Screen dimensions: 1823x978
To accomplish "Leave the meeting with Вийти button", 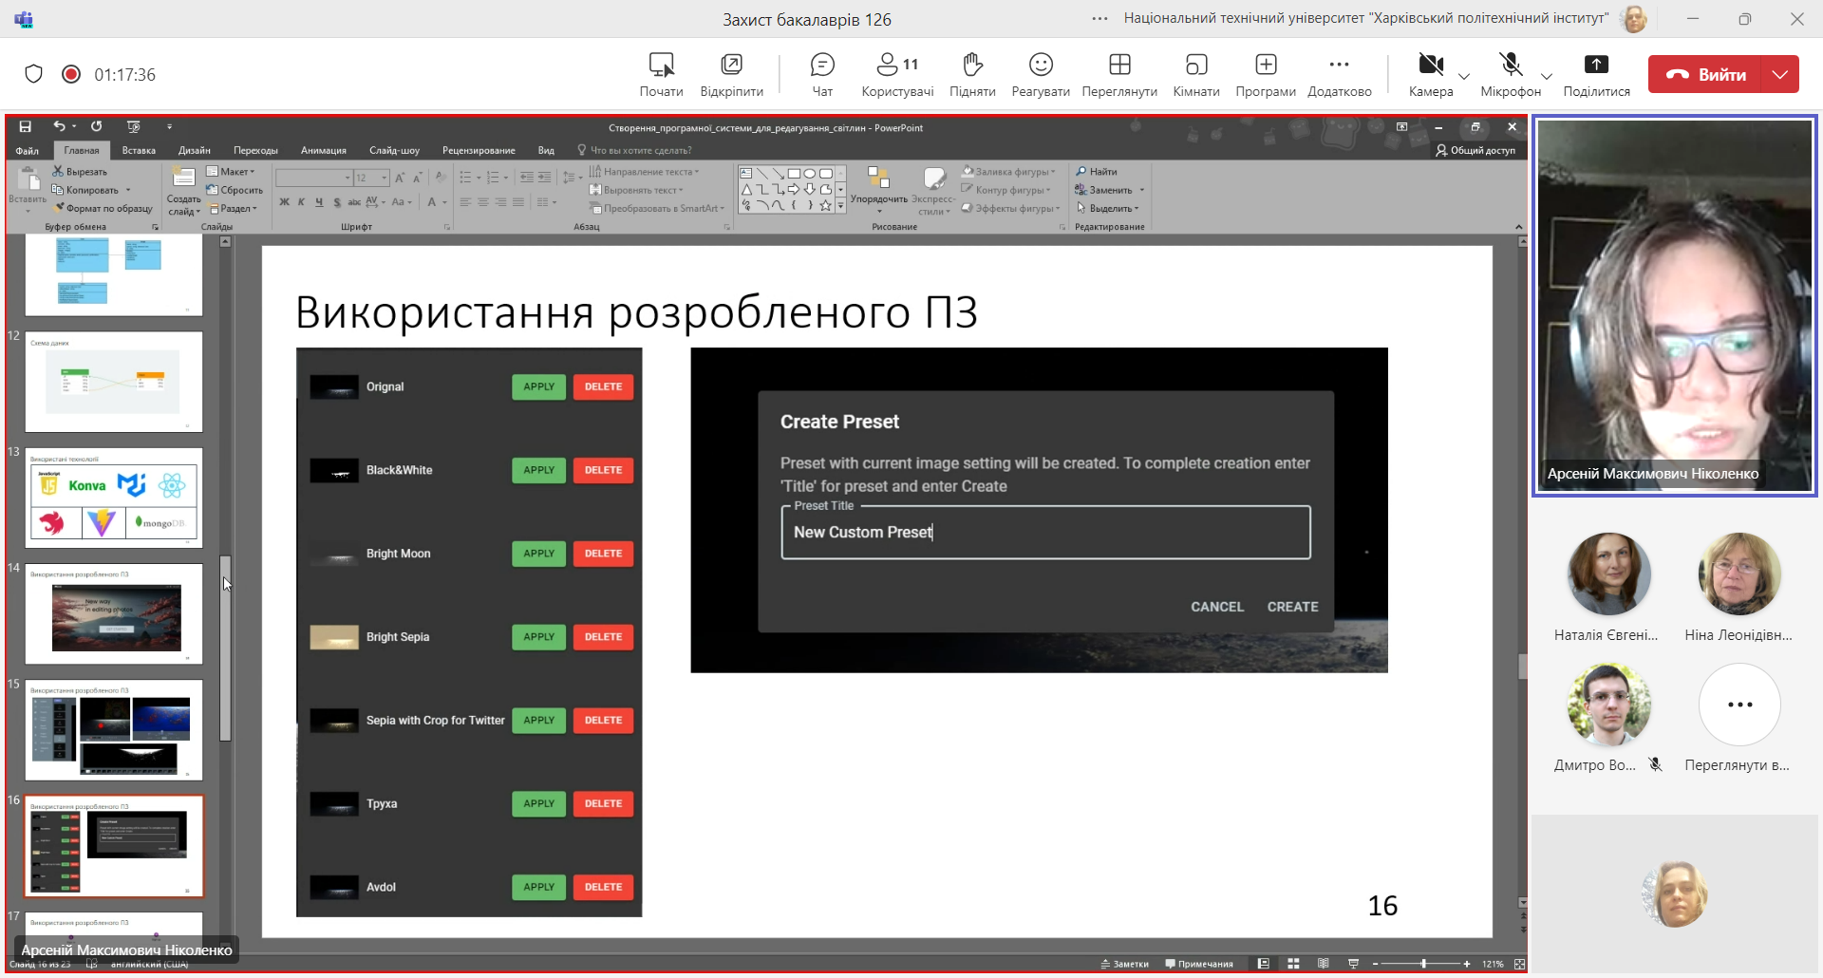I will tap(1705, 74).
